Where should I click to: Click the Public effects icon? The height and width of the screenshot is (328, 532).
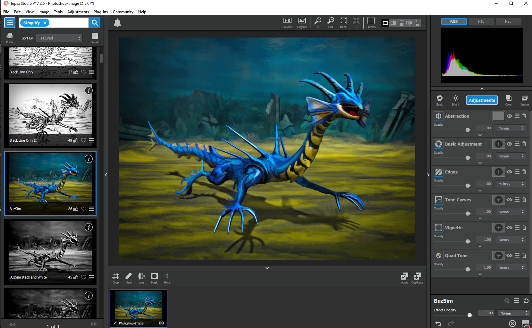[x=10, y=38]
